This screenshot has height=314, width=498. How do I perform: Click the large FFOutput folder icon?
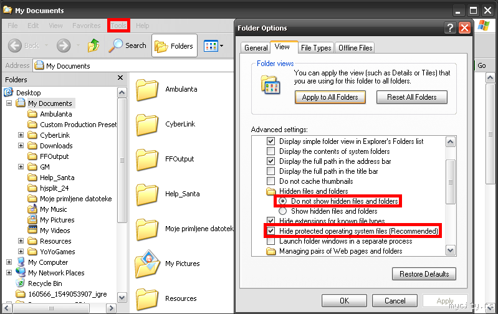point(146,159)
